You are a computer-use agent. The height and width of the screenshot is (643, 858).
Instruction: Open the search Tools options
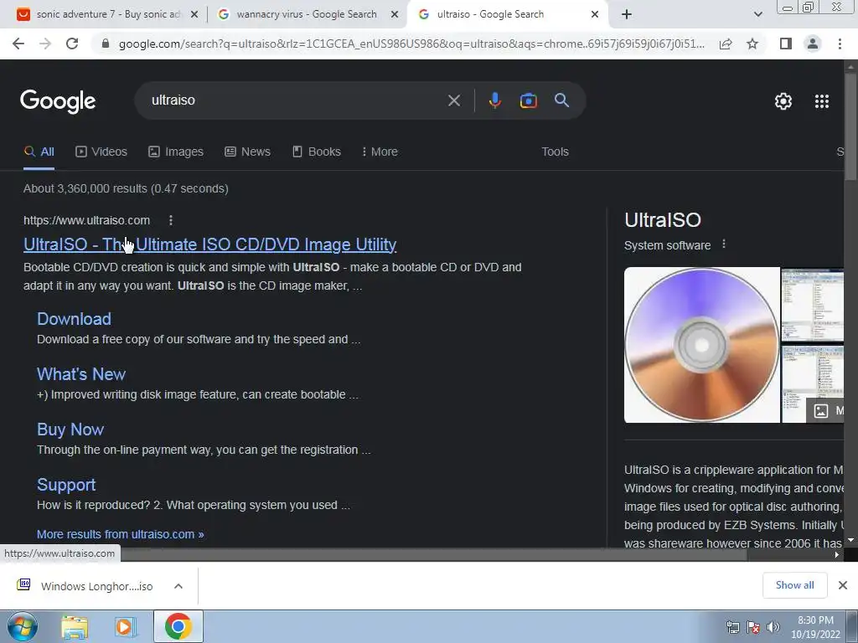pyautogui.click(x=555, y=152)
